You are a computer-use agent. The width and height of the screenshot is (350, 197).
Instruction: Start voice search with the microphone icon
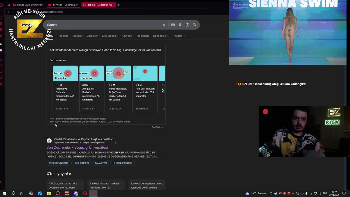pyautogui.click(x=180, y=25)
